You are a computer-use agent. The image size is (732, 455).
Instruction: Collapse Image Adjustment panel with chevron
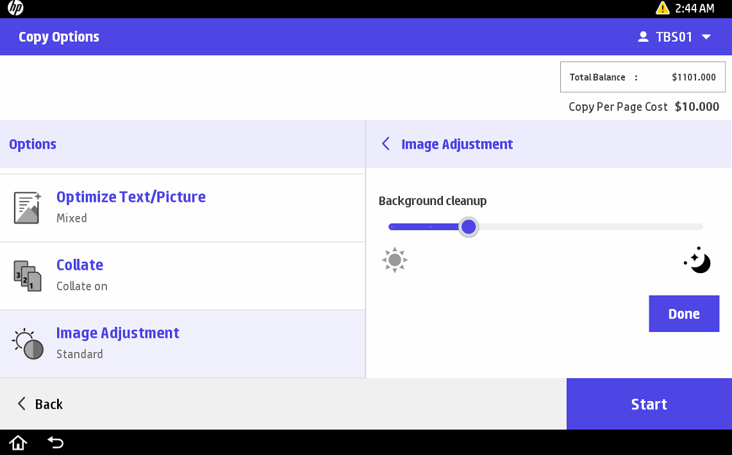[386, 144]
